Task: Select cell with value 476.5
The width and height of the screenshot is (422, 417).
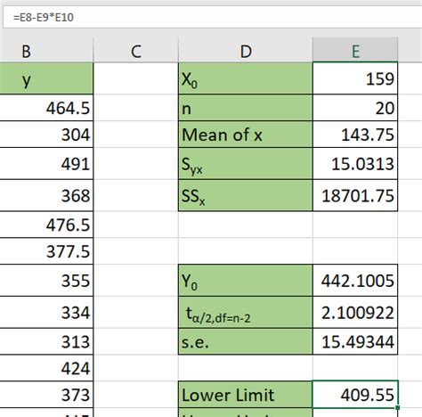Action: (46, 225)
